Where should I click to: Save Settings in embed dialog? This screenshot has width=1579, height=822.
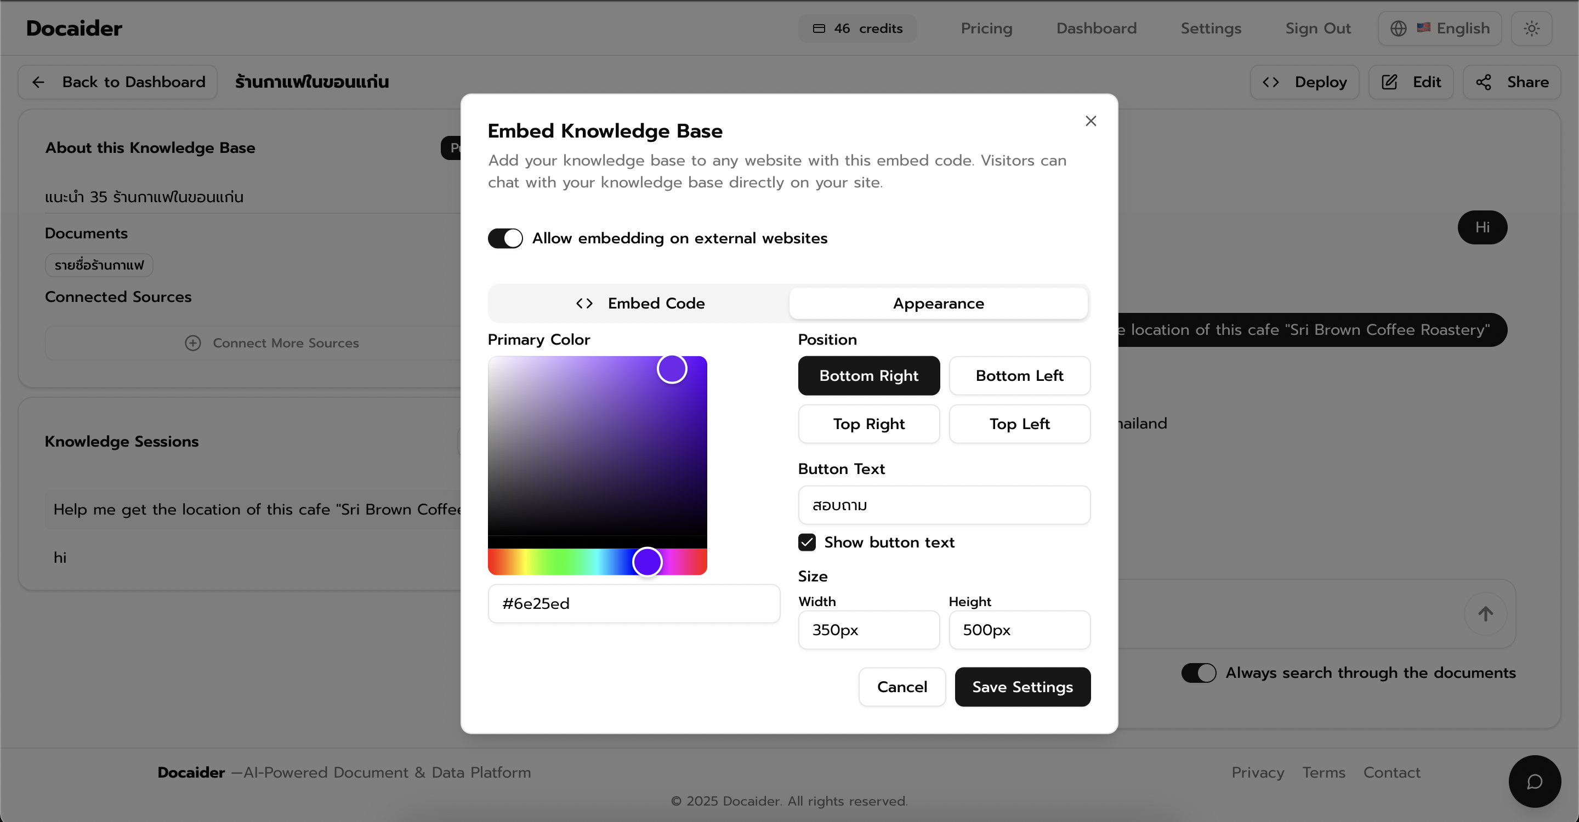[x=1023, y=687]
